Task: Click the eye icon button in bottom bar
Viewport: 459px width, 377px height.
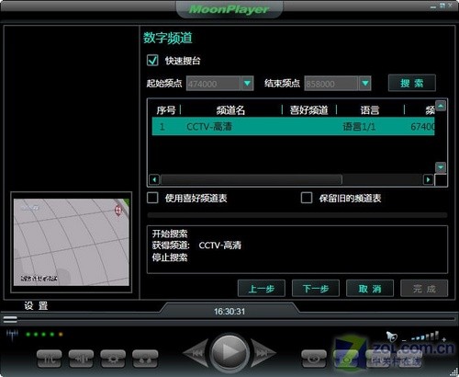Action: tap(314, 359)
